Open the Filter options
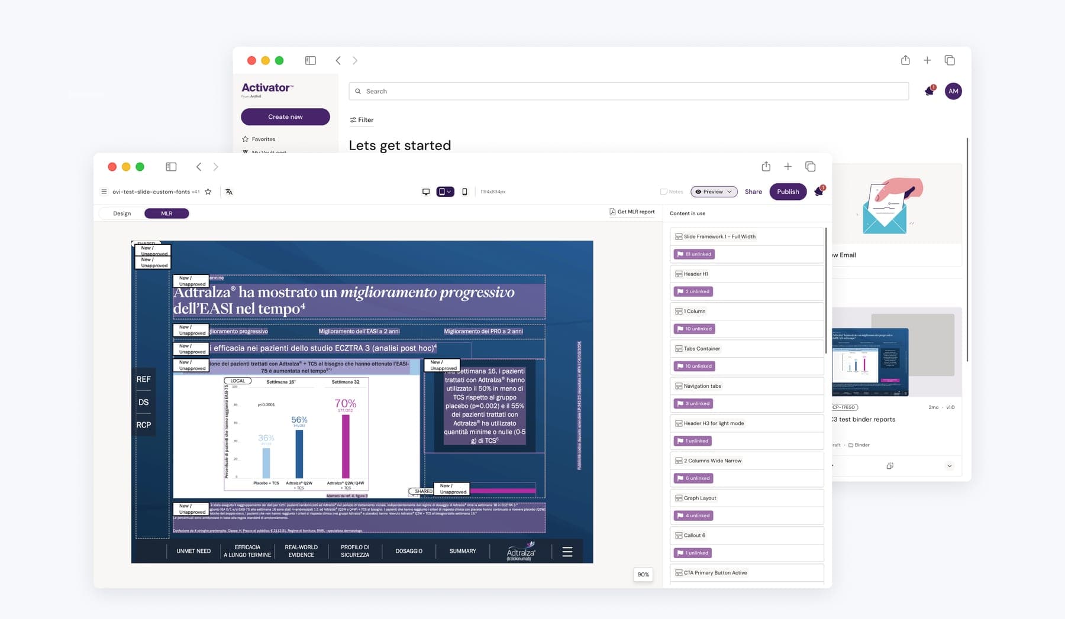1065x619 pixels. click(362, 119)
